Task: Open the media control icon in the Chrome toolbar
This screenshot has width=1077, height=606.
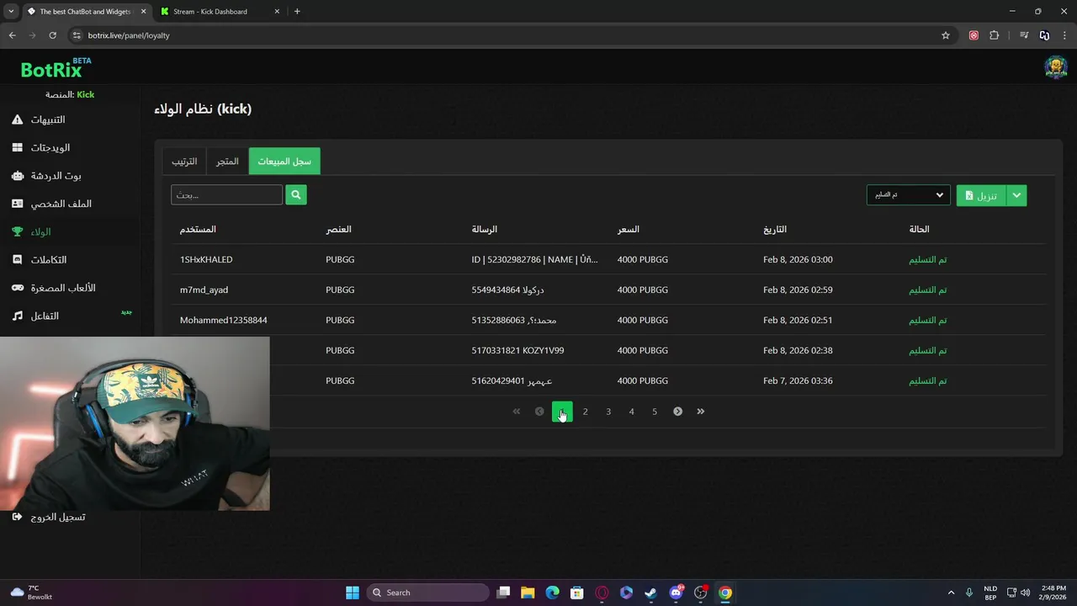Action: (1024, 35)
